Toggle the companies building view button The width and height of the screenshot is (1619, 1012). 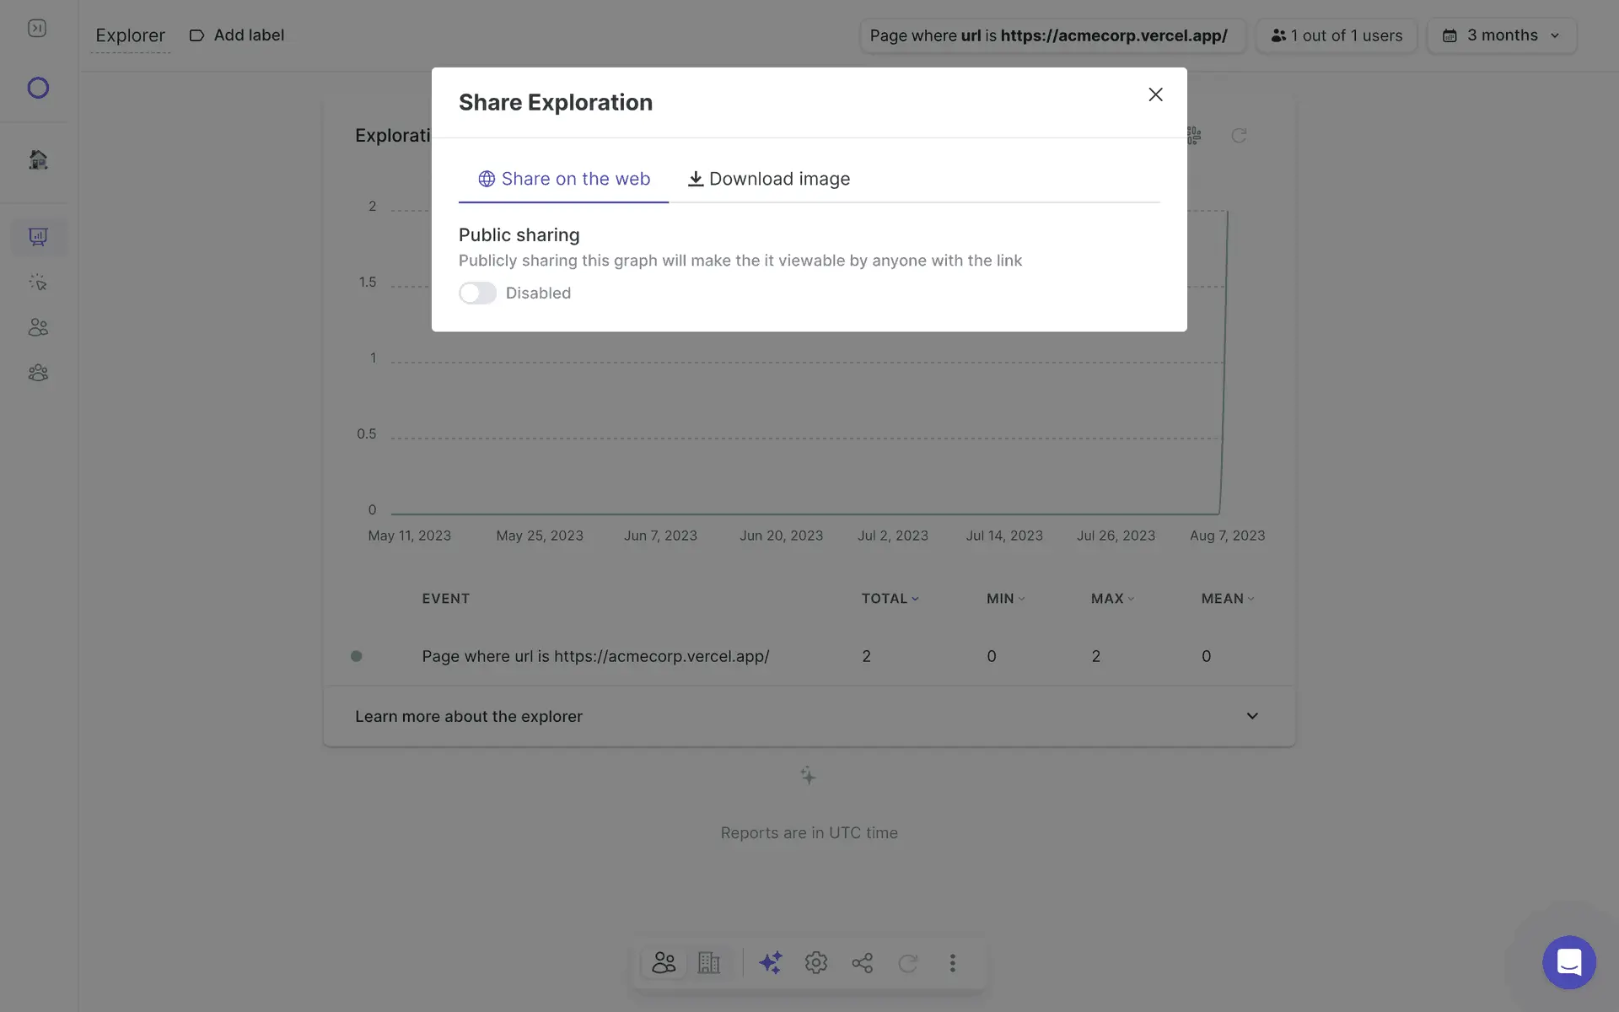[709, 962]
